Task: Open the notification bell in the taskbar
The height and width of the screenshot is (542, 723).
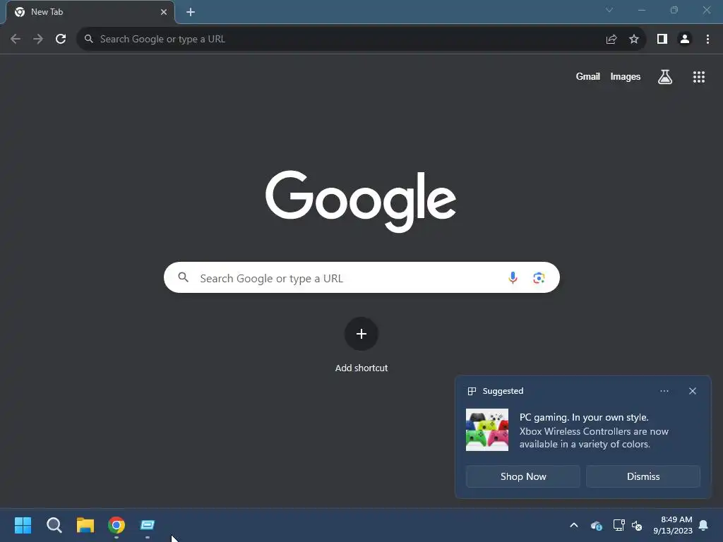Action: [x=704, y=525]
